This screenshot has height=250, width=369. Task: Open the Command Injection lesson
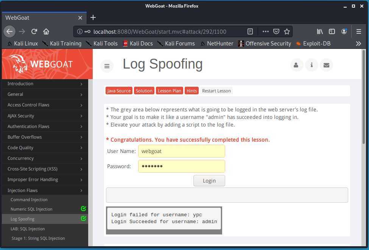[29, 200]
